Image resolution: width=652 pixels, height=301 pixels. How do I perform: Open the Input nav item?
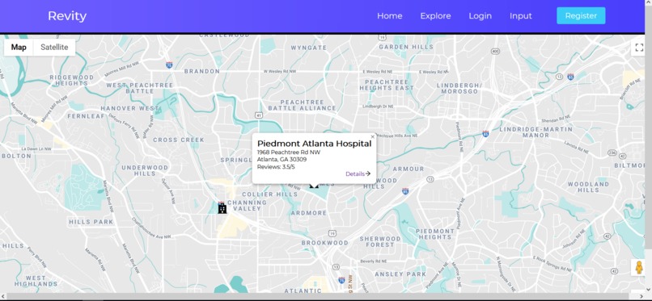point(521,16)
